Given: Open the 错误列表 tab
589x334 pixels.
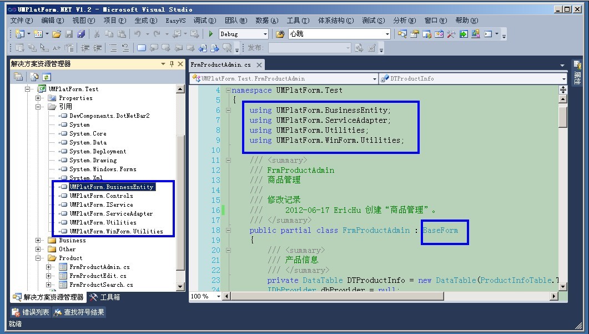Looking at the screenshot, I should pyautogui.click(x=31, y=312).
